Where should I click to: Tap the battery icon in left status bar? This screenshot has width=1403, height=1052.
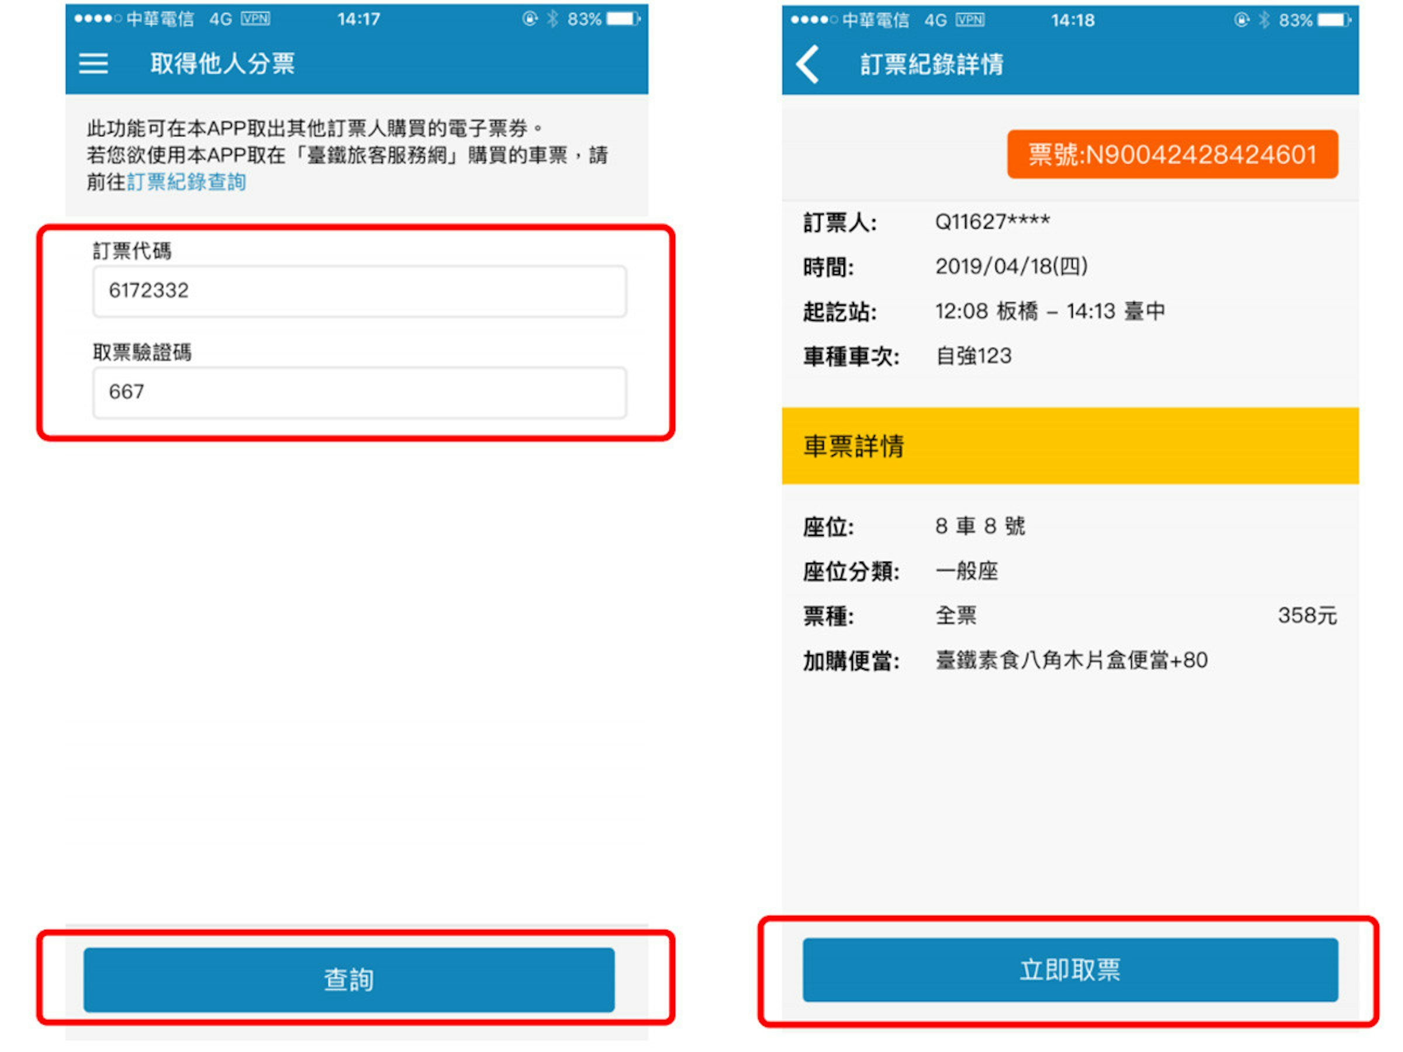click(x=624, y=19)
